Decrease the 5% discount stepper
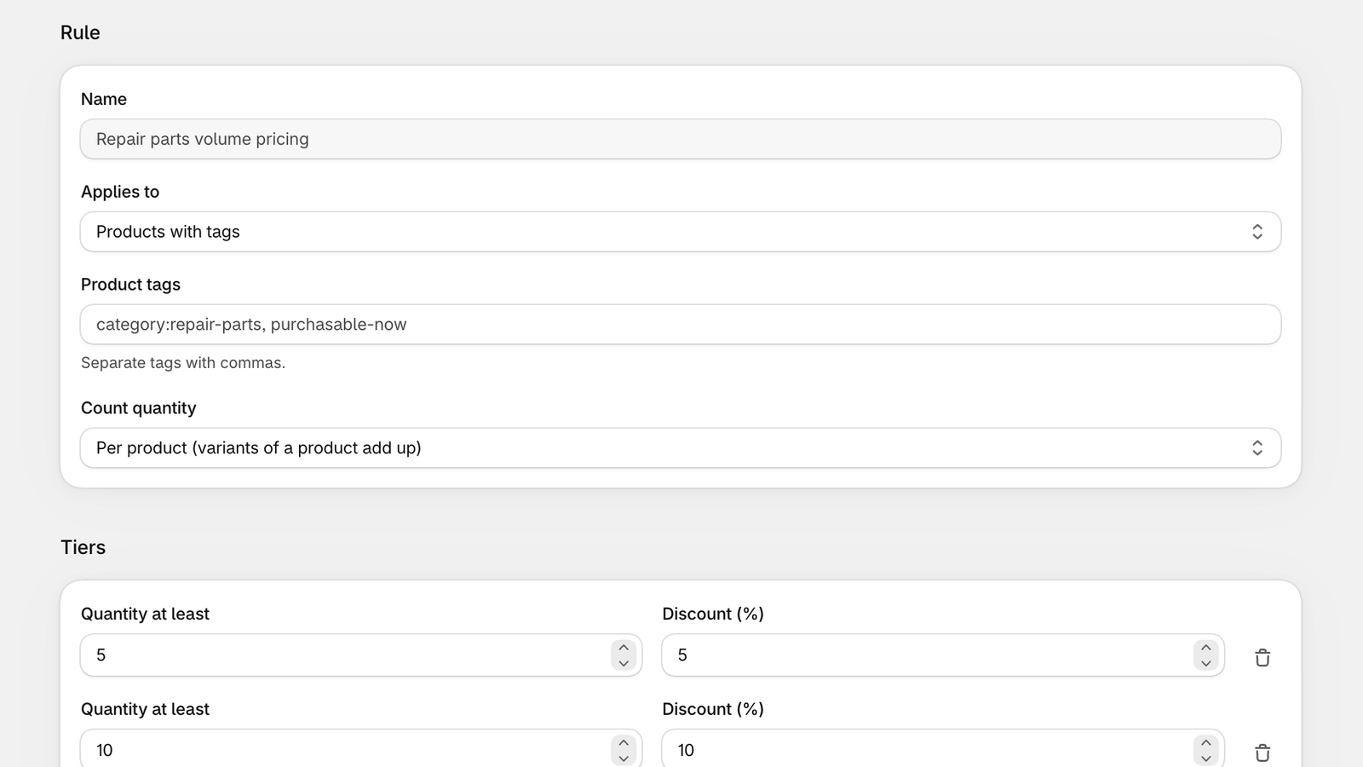This screenshot has height=767, width=1363. tap(1205, 663)
